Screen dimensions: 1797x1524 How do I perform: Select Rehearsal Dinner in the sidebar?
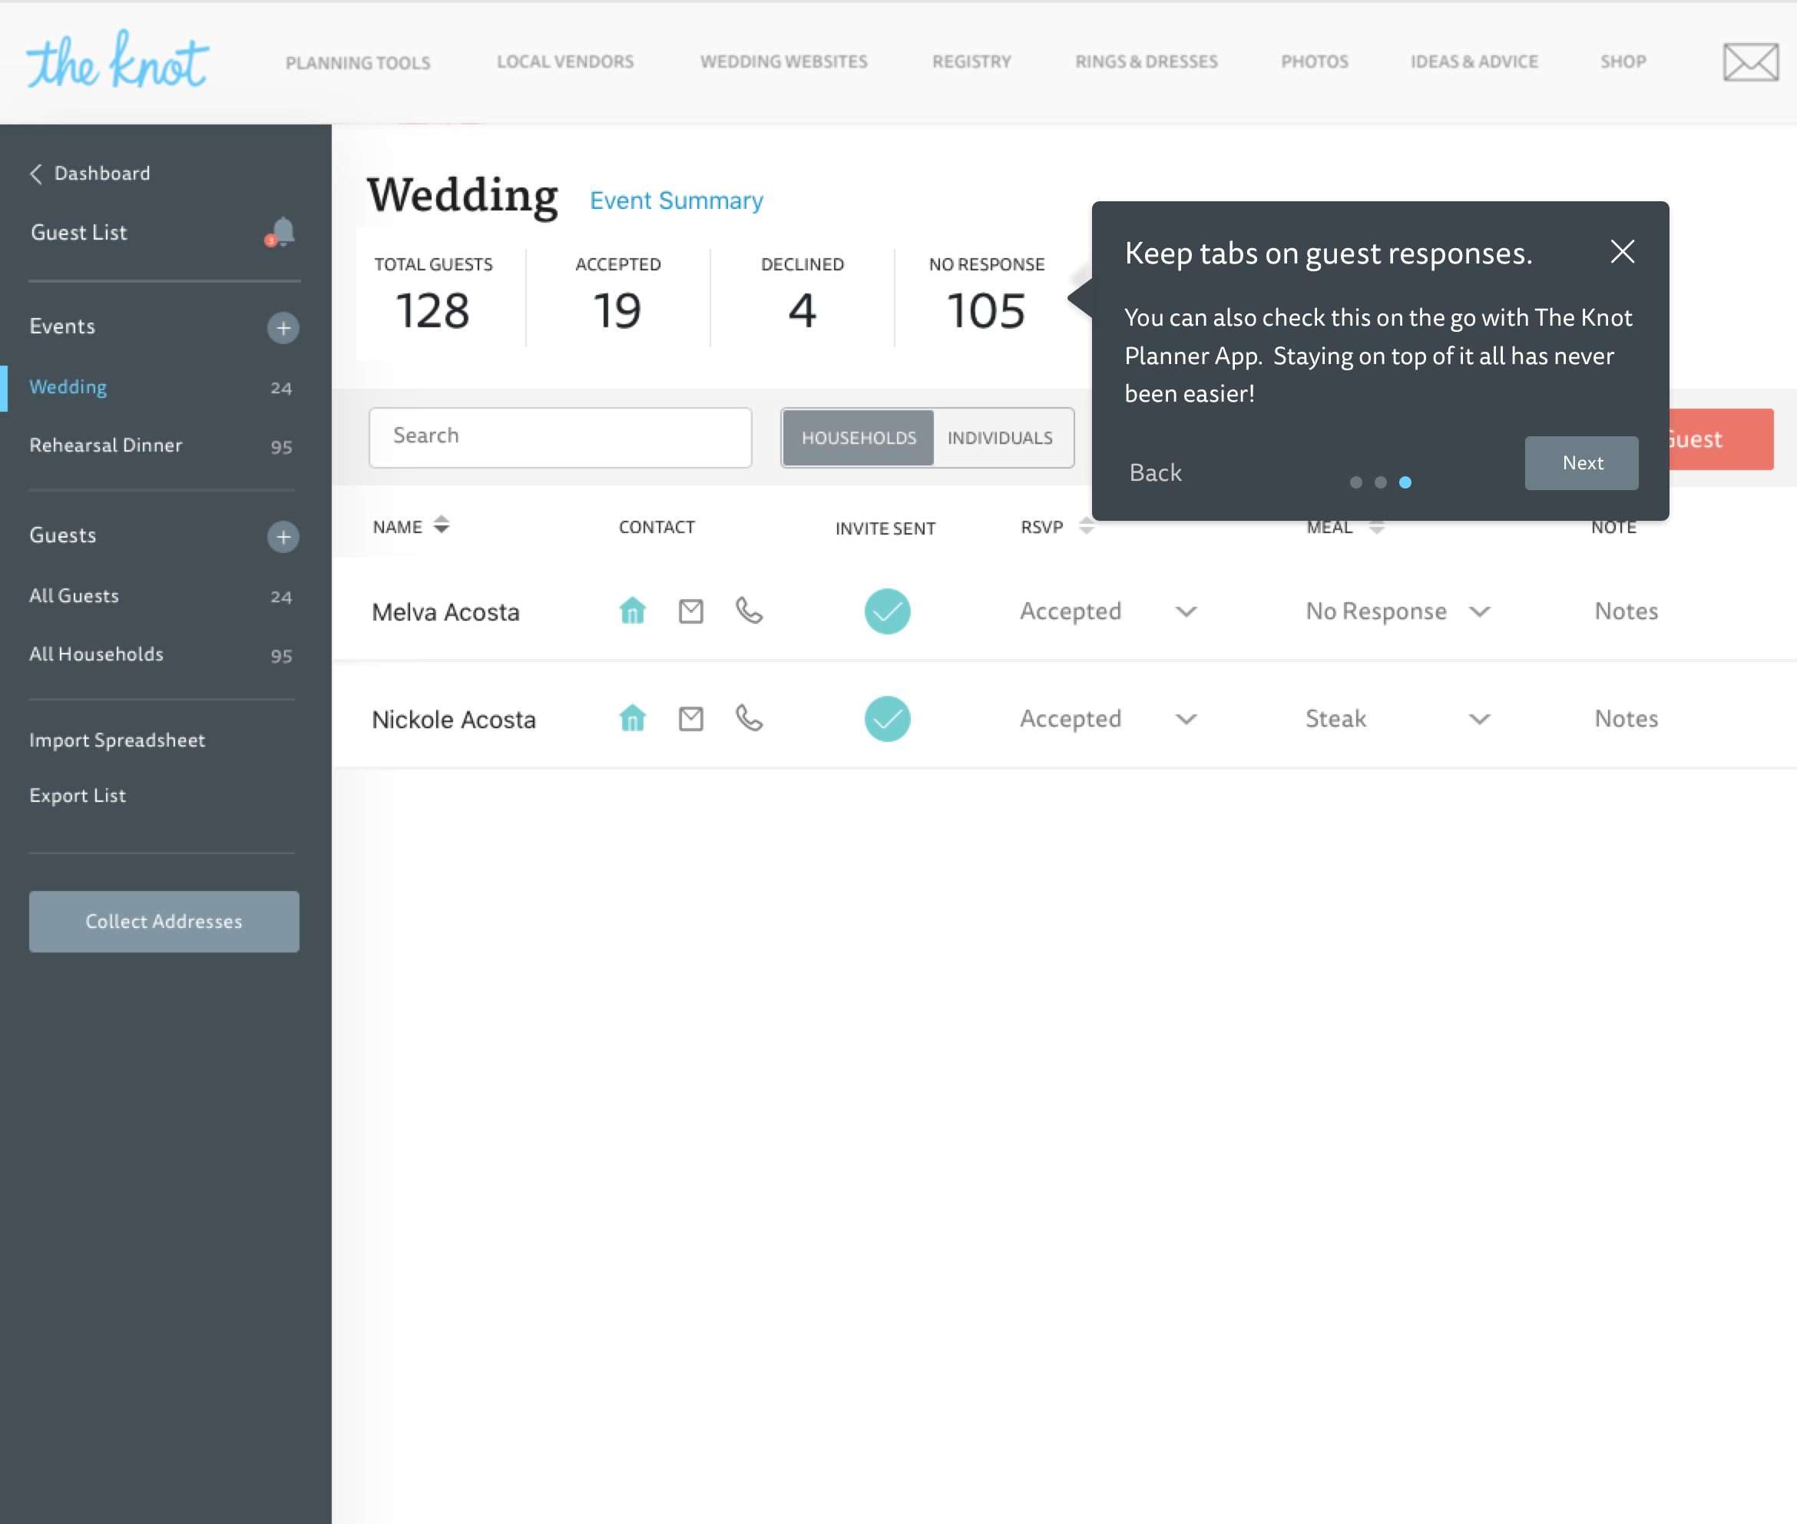click(x=106, y=445)
